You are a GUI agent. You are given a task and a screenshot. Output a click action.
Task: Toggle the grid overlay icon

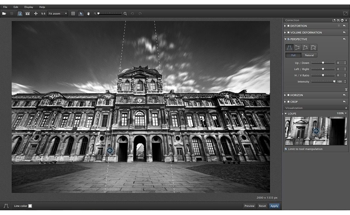coord(73,14)
